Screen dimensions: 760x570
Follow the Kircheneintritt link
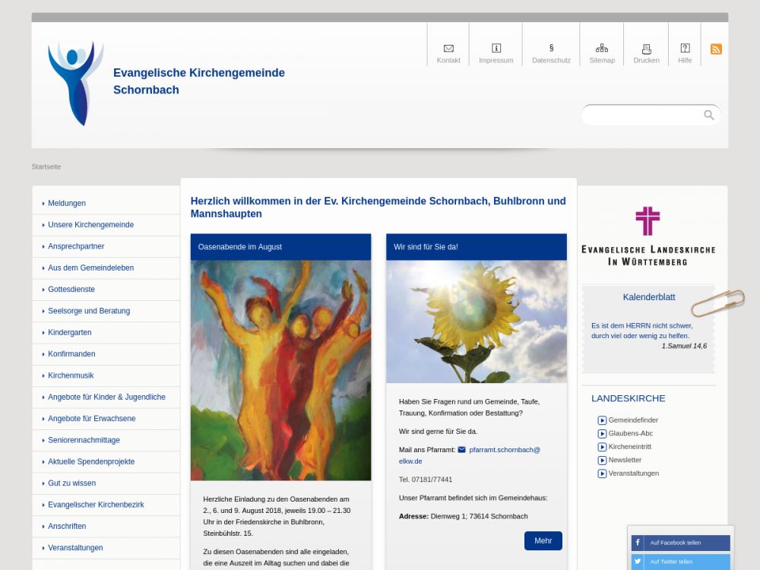629,447
